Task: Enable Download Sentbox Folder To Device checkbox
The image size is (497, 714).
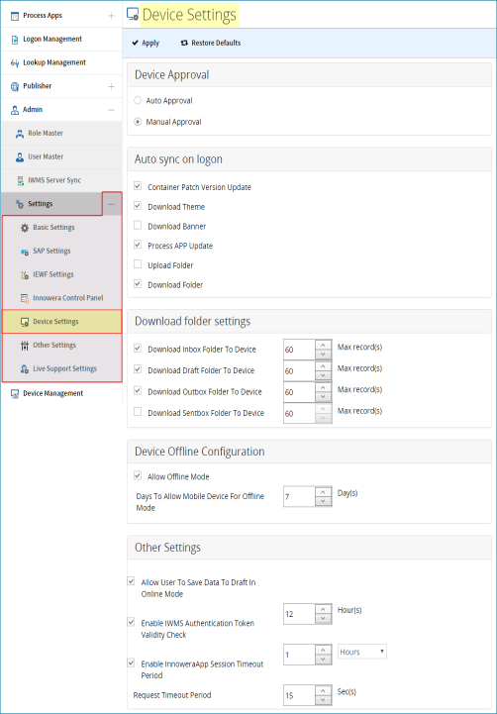Action: point(138,412)
